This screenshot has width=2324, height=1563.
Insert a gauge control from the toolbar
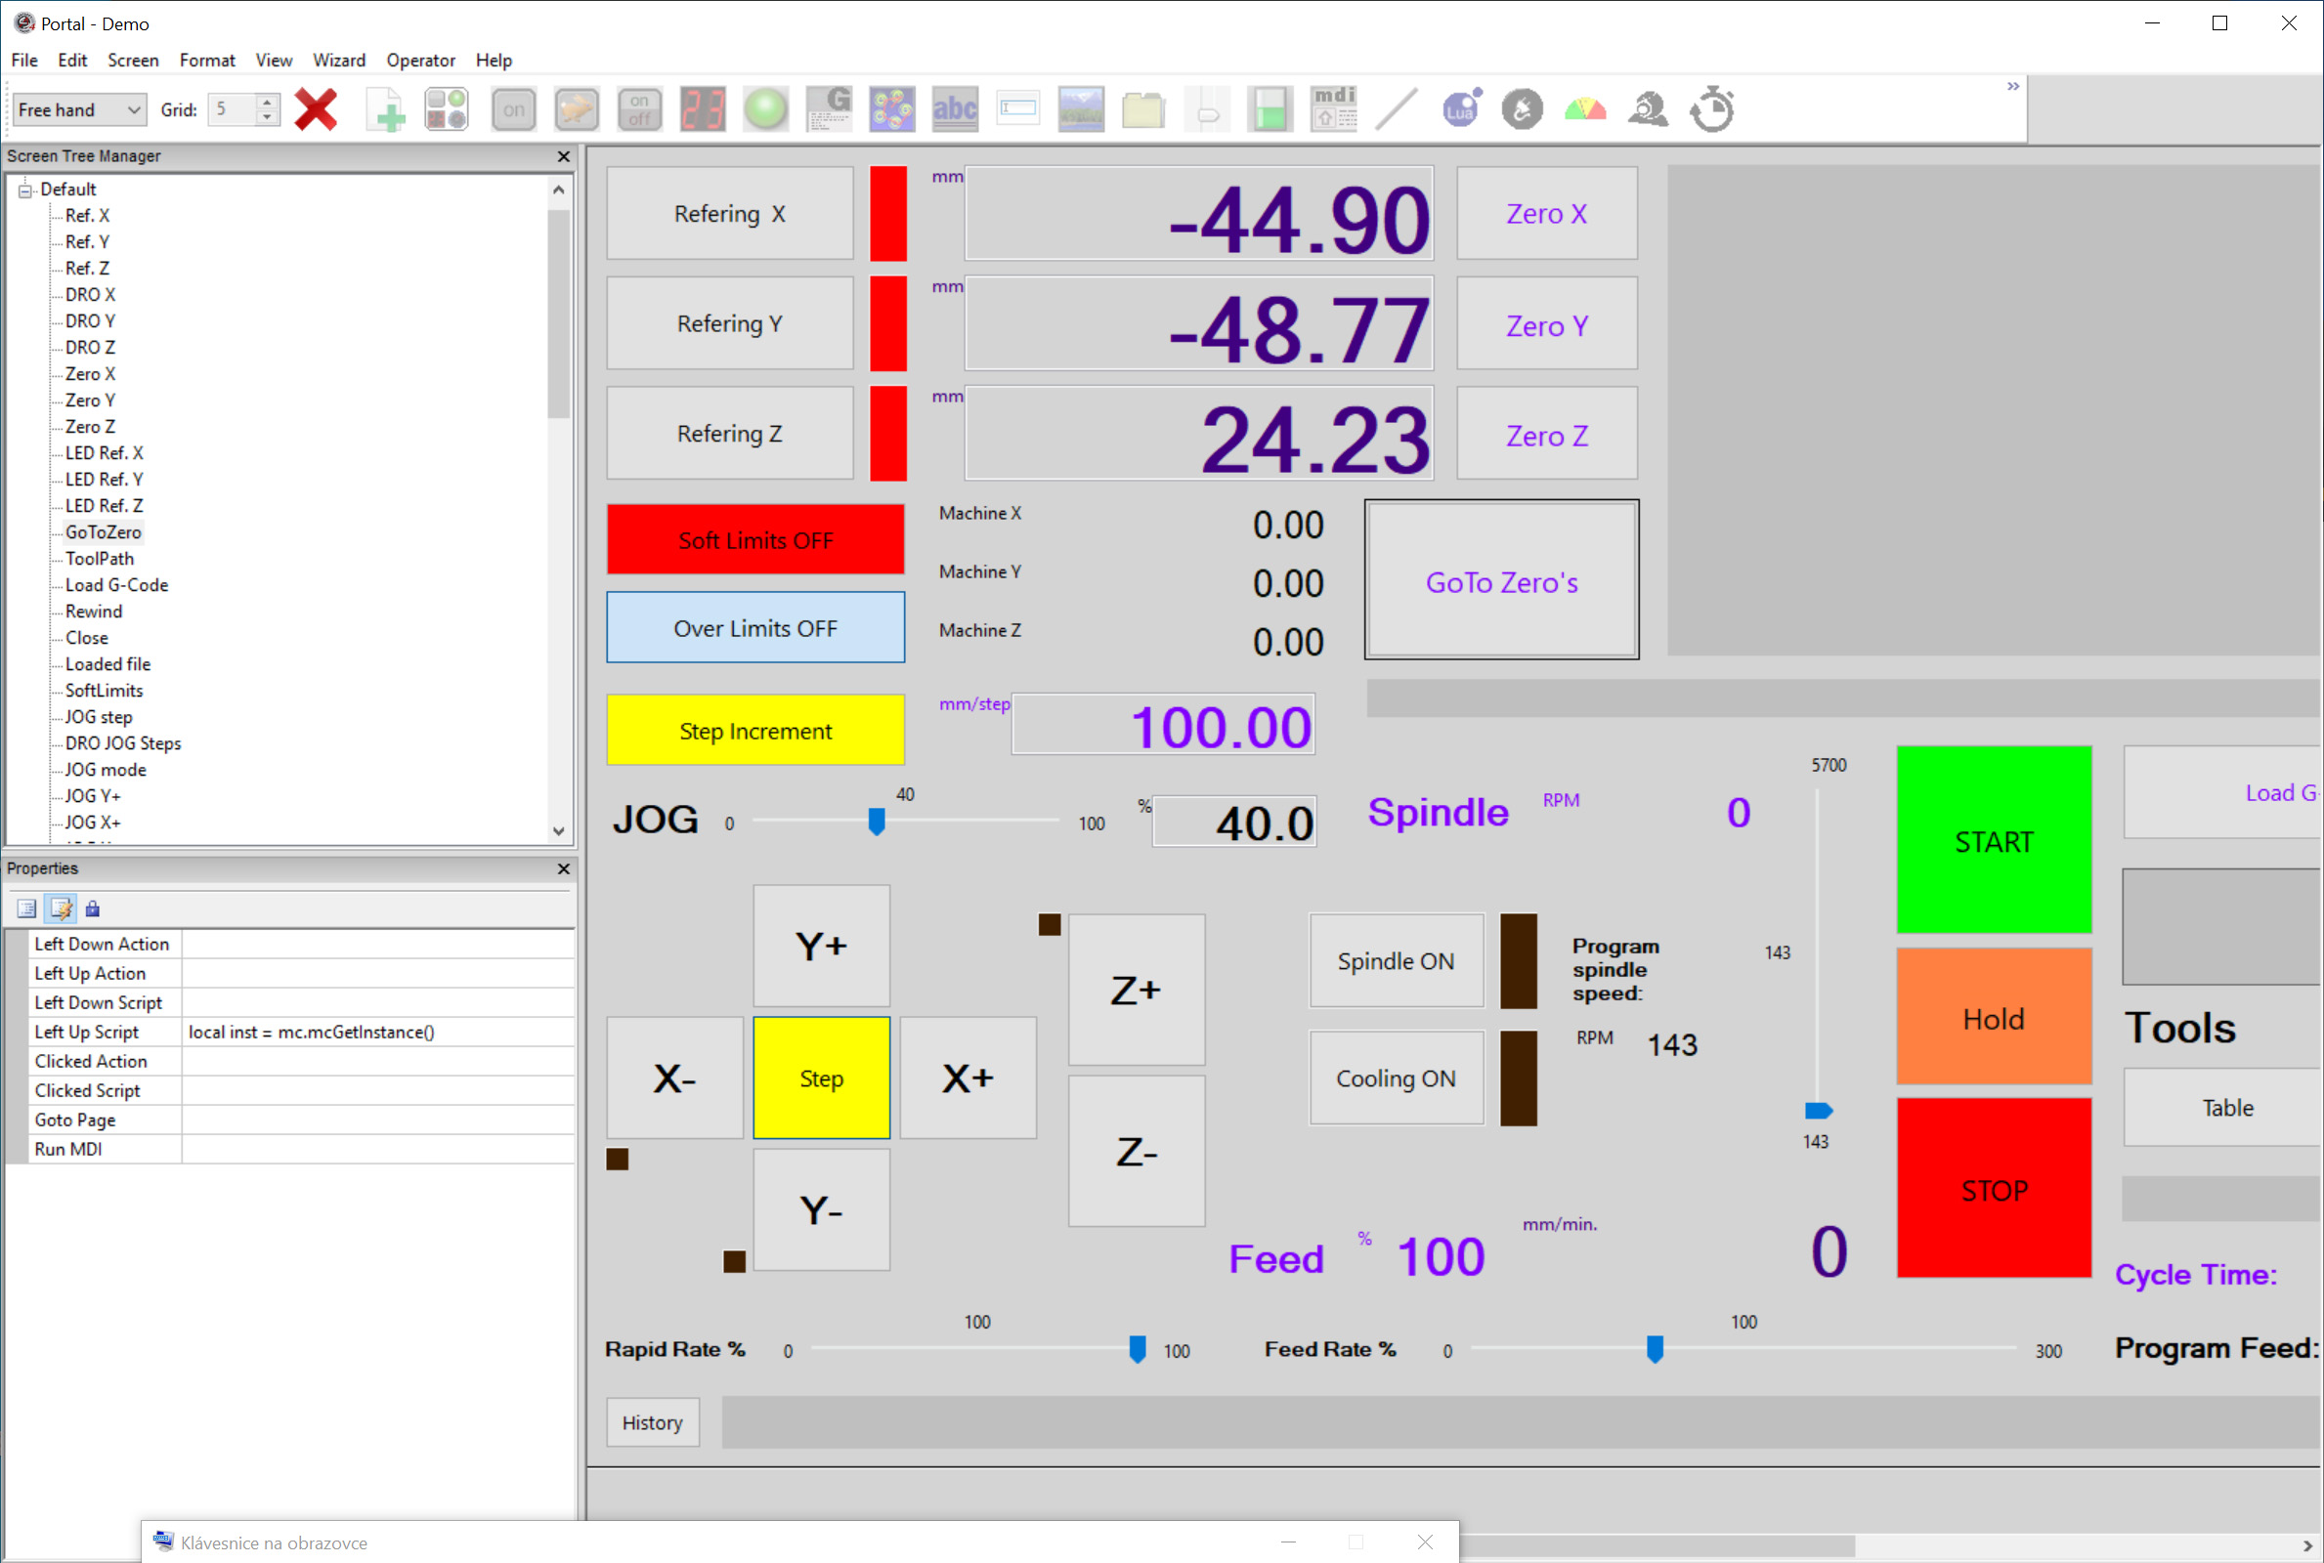coord(1585,109)
